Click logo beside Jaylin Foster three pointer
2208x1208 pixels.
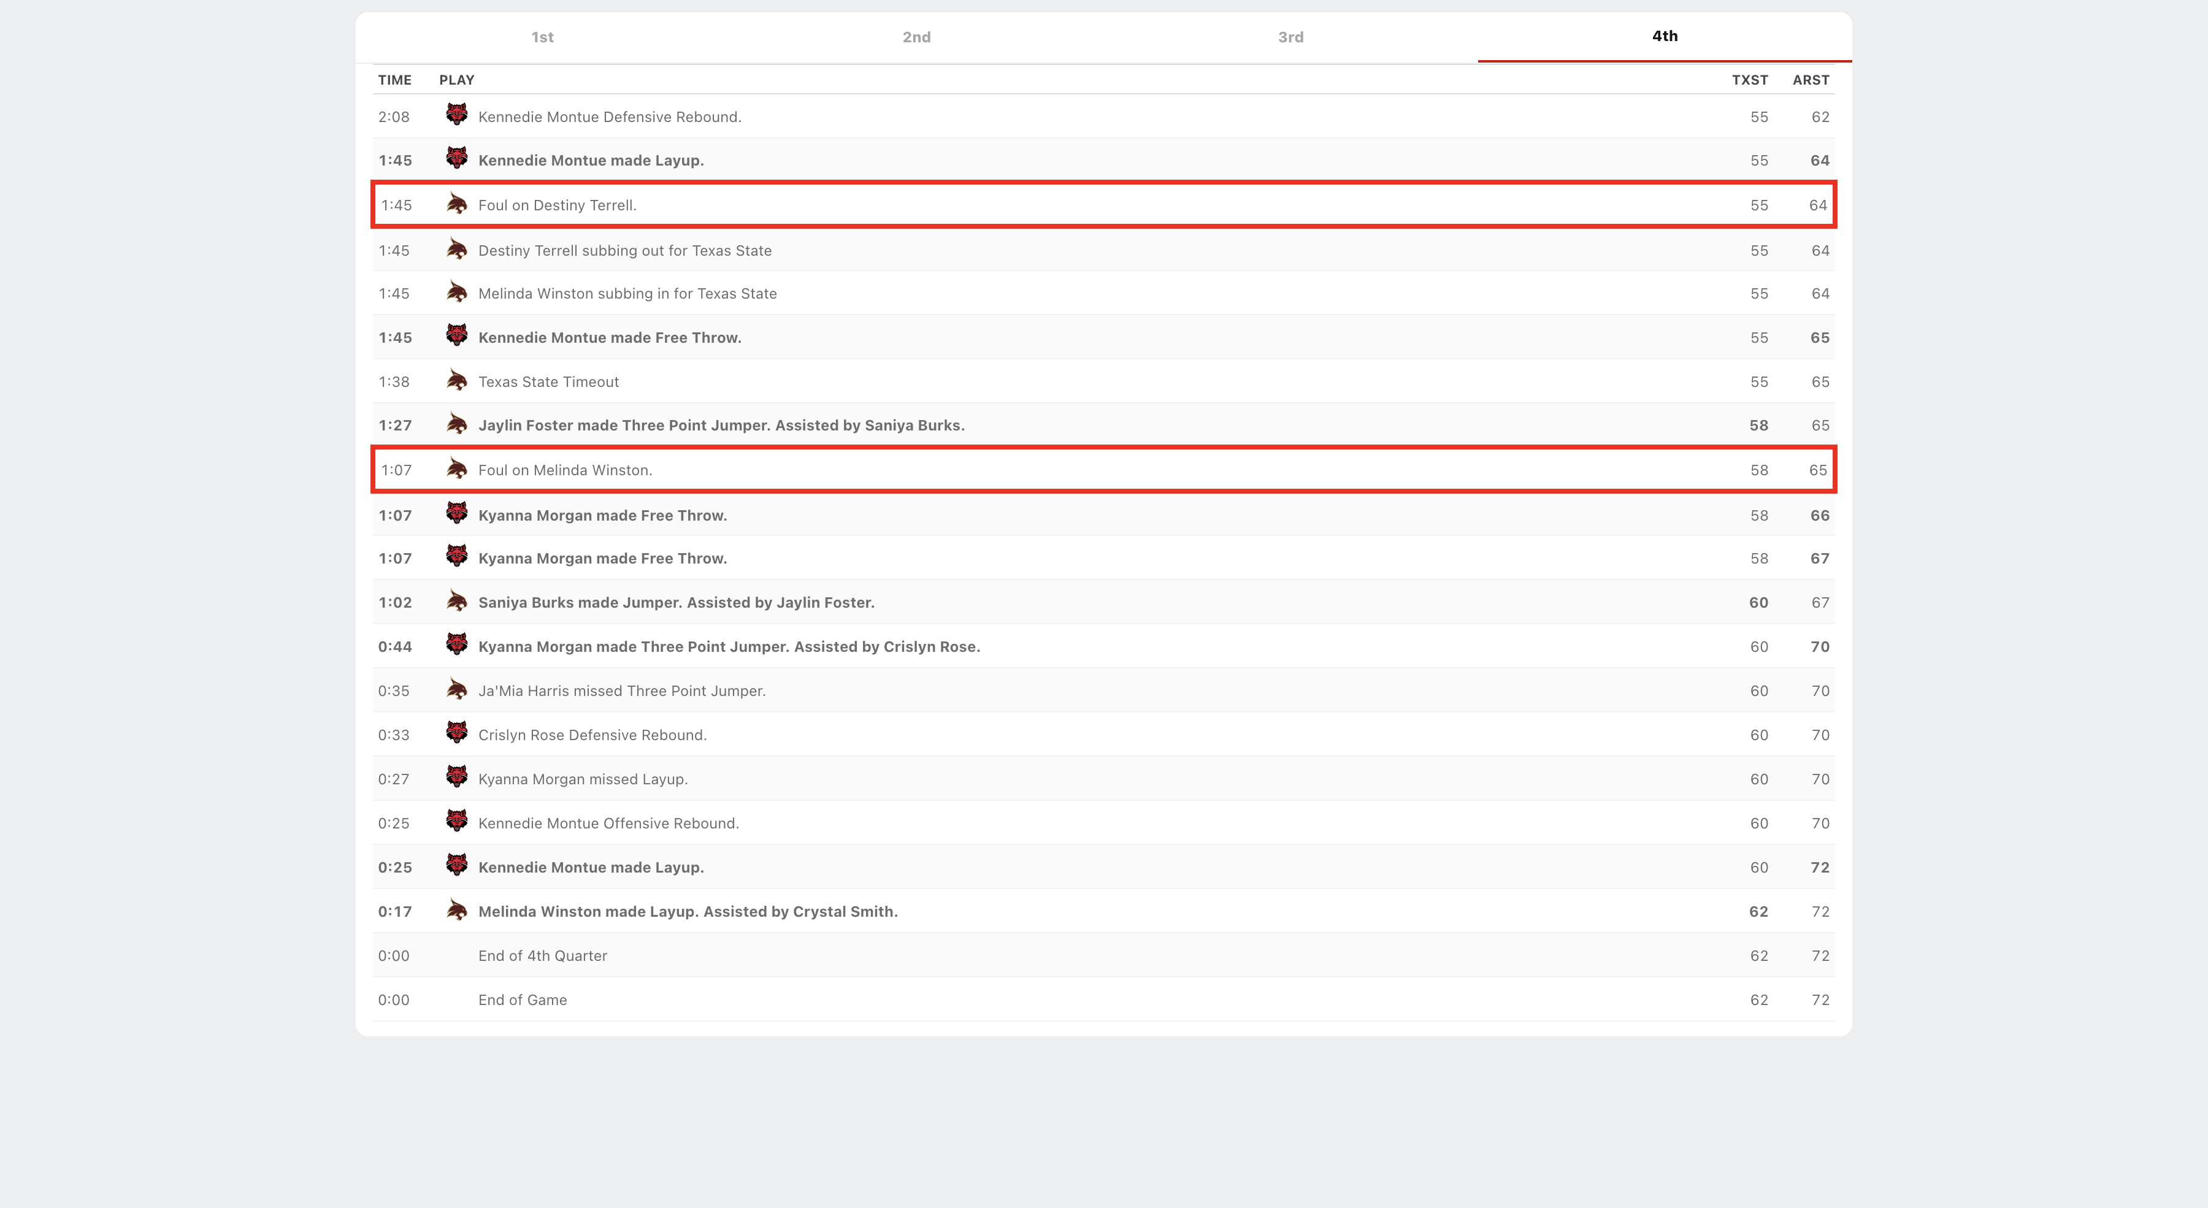456,424
